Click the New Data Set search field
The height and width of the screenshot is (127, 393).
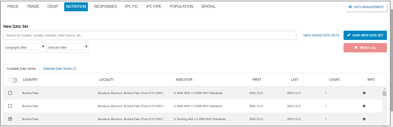[150, 35]
